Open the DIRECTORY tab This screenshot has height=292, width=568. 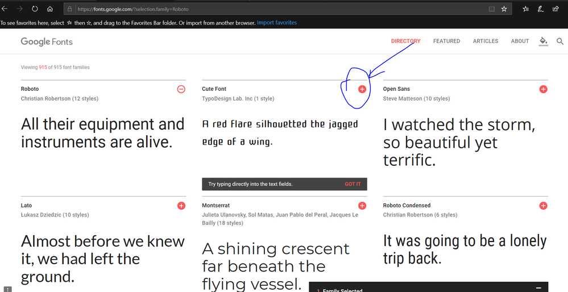pyautogui.click(x=406, y=41)
